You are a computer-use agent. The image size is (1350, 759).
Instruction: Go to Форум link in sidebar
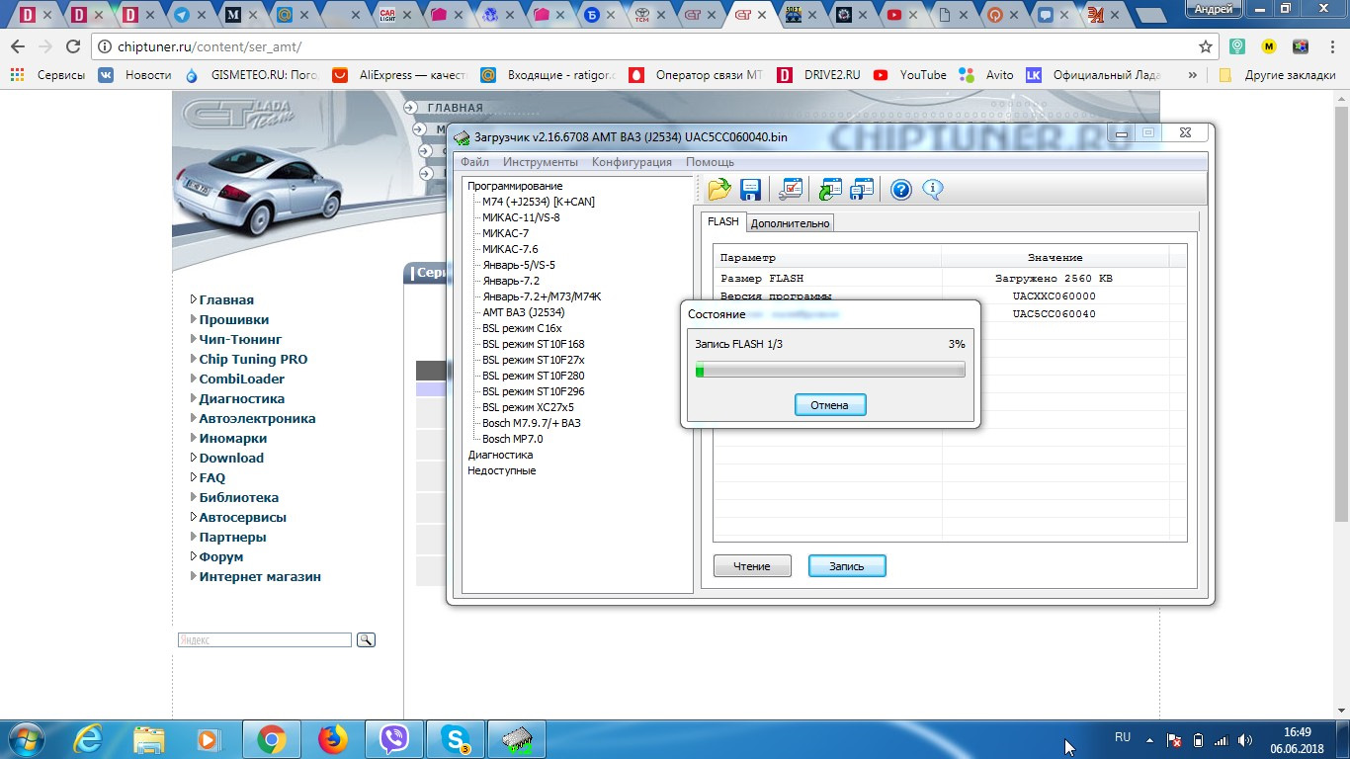pos(221,556)
